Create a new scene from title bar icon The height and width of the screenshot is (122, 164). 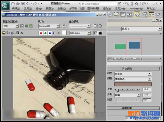[x=13, y=4]
